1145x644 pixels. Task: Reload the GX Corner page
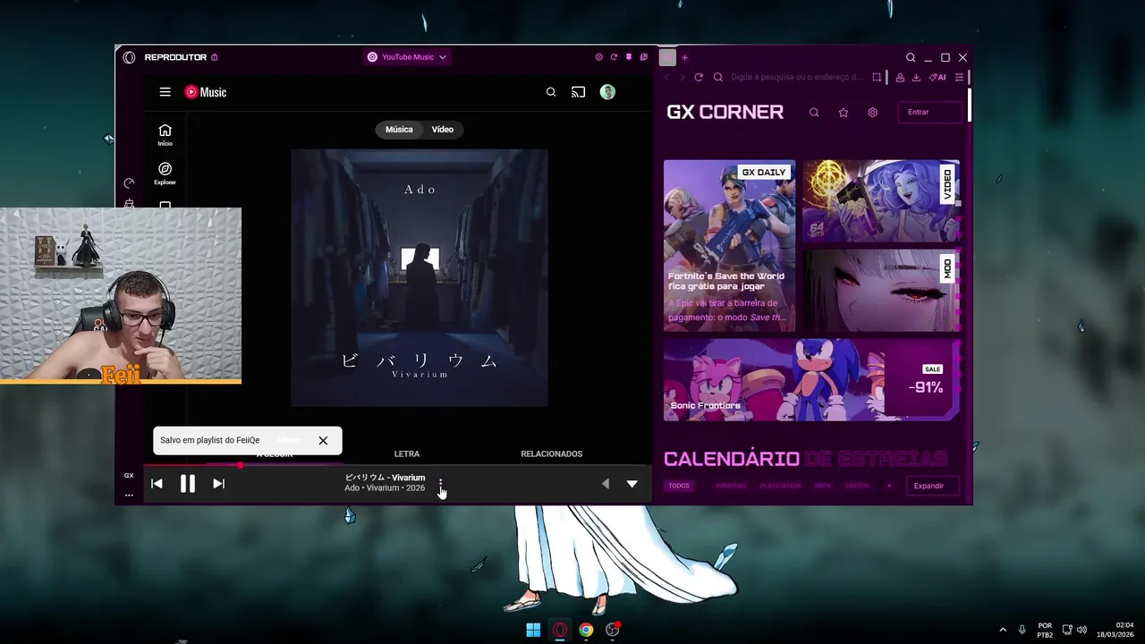699,77
